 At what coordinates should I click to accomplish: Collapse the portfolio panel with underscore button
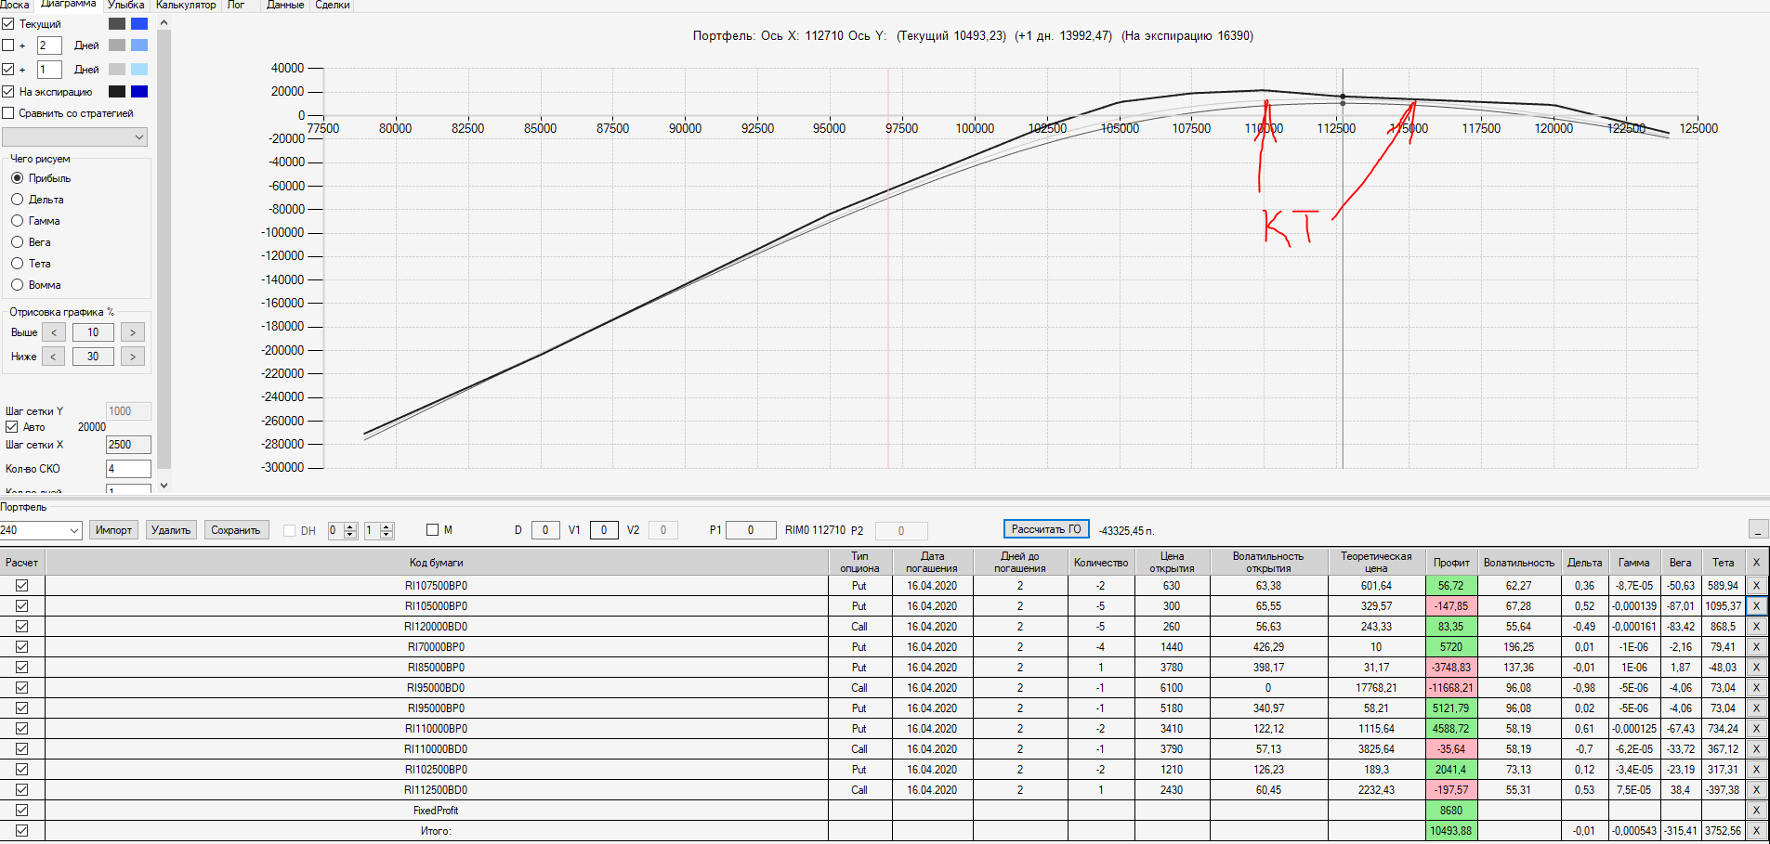[x=1758, y=529]
